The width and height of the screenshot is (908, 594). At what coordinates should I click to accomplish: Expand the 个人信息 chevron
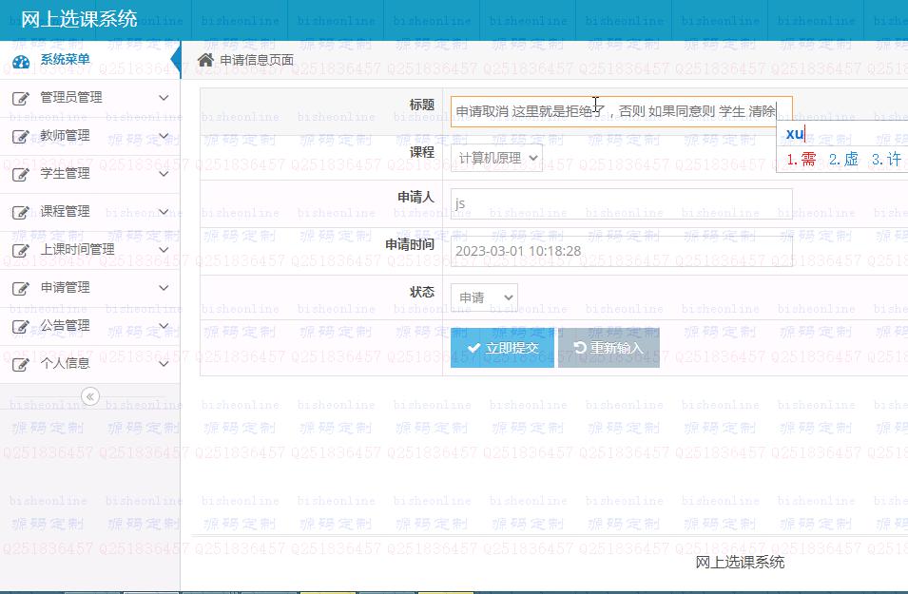[x=164, y=364]
